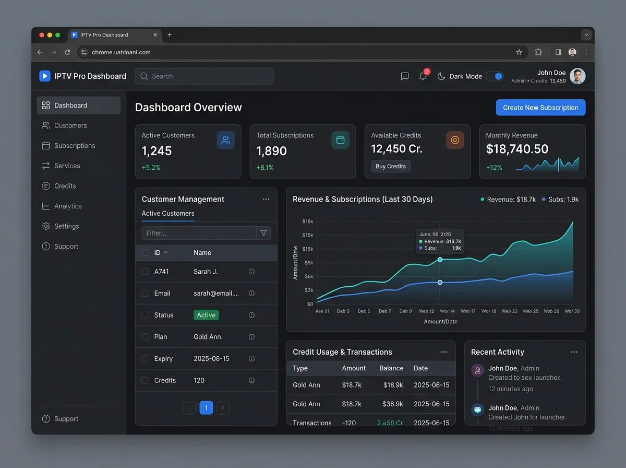Click the Chrome profile avatar icon

(x=572, y=52)
